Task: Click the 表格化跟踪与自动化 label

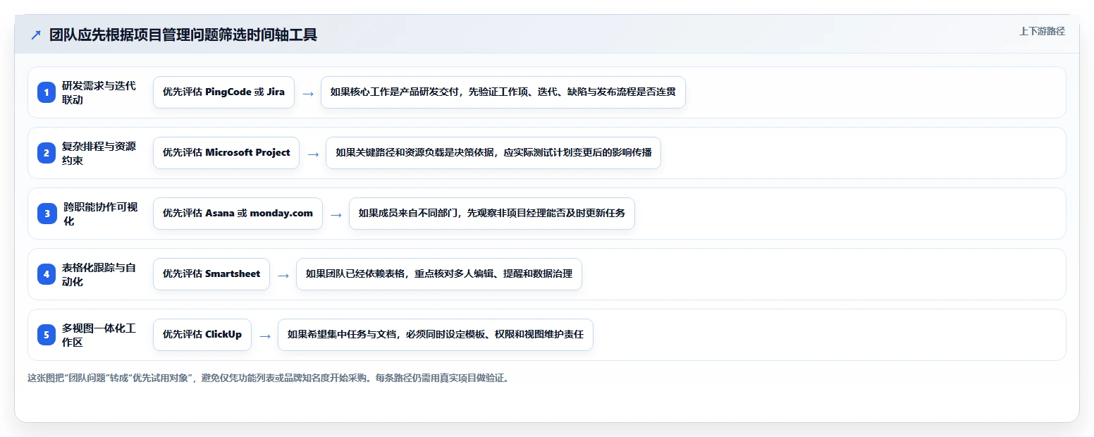Action: pyautogui.click(x=99, y=274)
